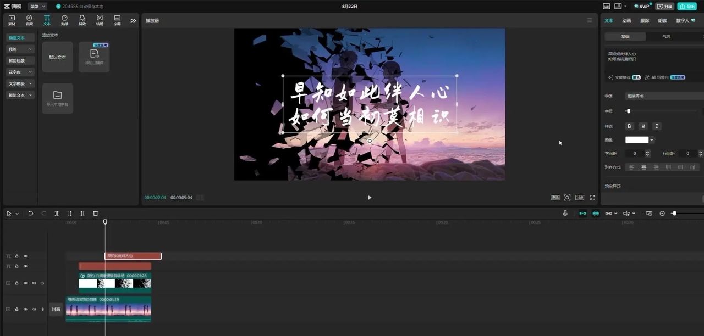Open the 贴纸 (stickers) panel icon
The height and width of the screenshot is (336, 704).
click(64, 20)
